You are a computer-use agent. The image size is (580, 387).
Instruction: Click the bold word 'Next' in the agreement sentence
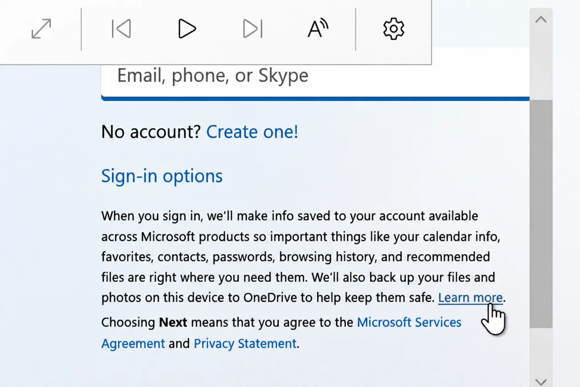coord(173,322)
